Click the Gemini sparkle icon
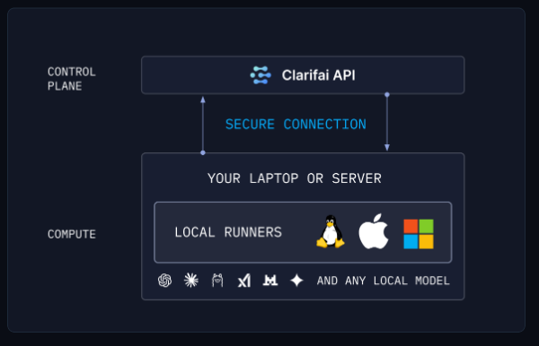Screen dimensions: 539x346 (x=296, y=281)
